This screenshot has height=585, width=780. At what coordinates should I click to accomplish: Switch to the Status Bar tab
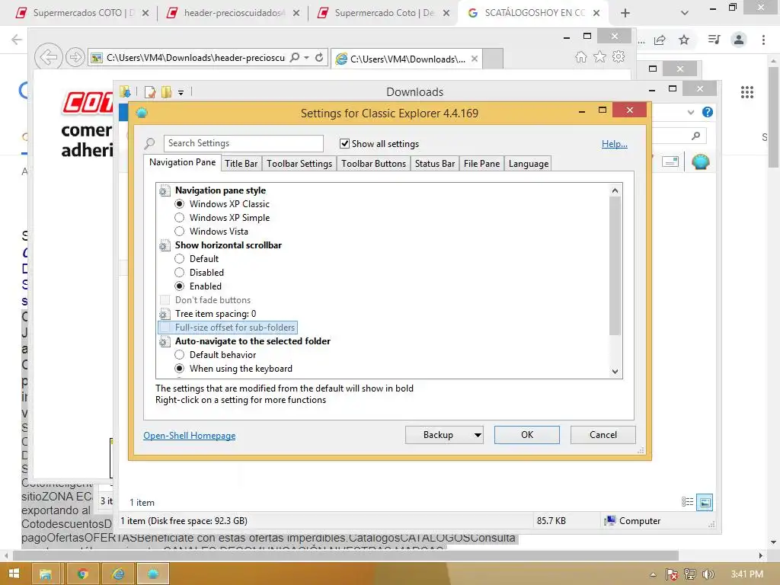[x=435, y=164]
